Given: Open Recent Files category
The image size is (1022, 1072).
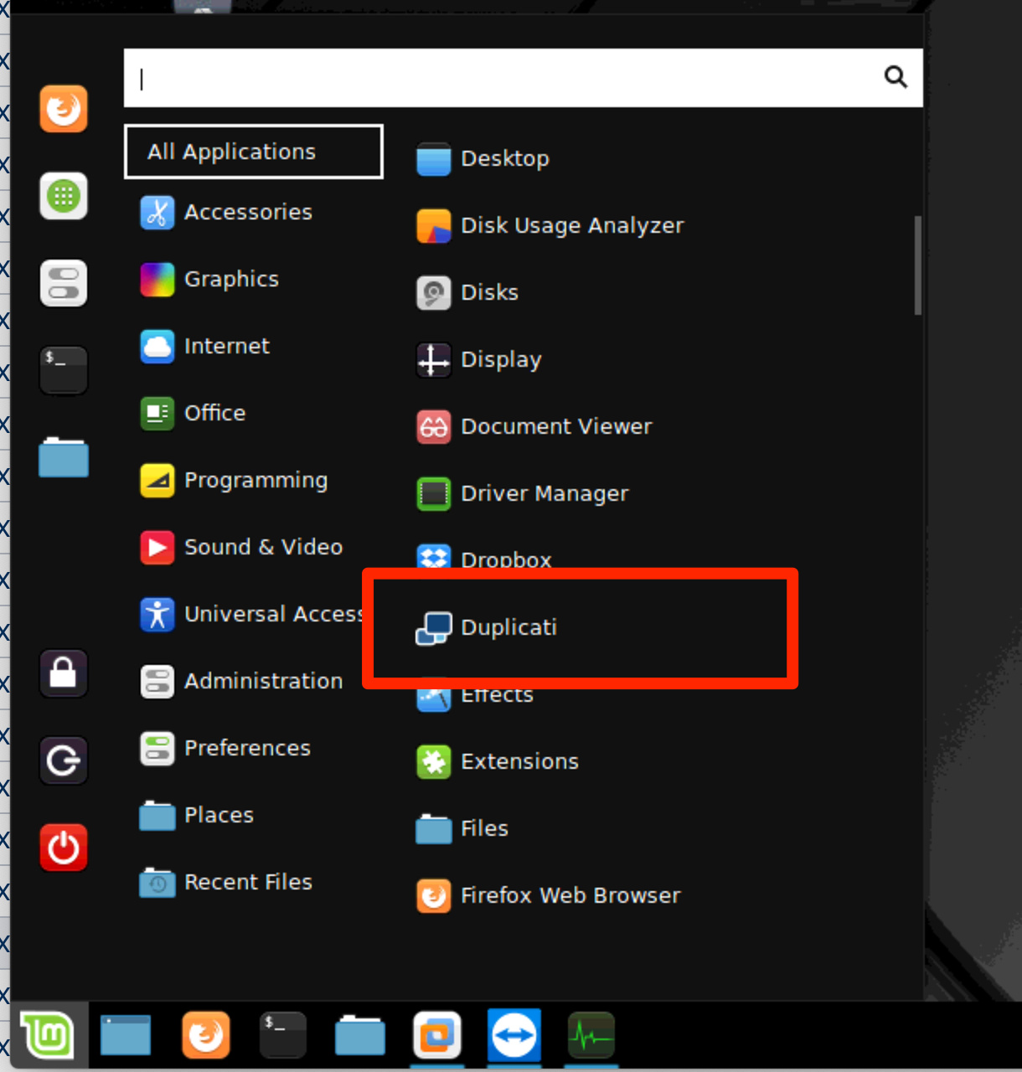Looking at the screenshot, I should 226,882.
